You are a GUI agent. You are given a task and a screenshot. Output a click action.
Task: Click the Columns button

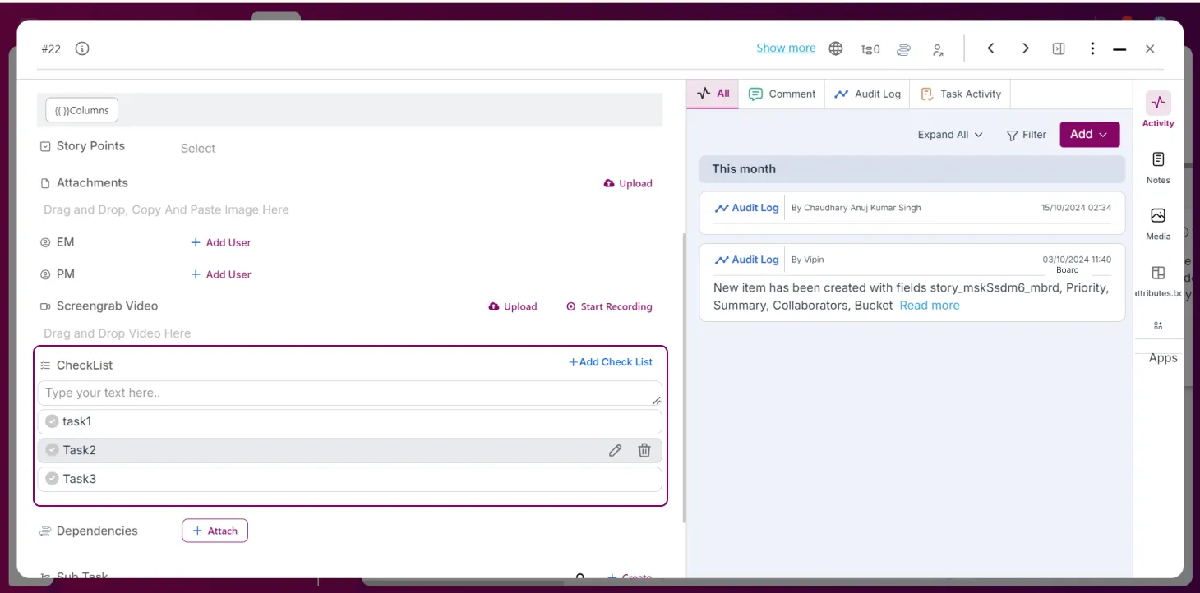coord(82,110)
